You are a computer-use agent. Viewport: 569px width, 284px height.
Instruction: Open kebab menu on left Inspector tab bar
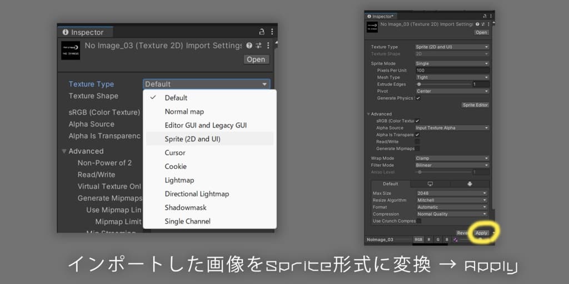(272, 32)
